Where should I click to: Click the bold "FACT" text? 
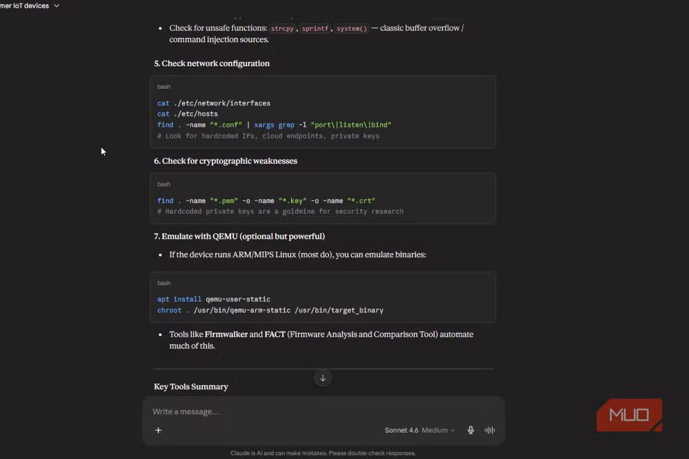pyautogui.click(x=275, y=334)
